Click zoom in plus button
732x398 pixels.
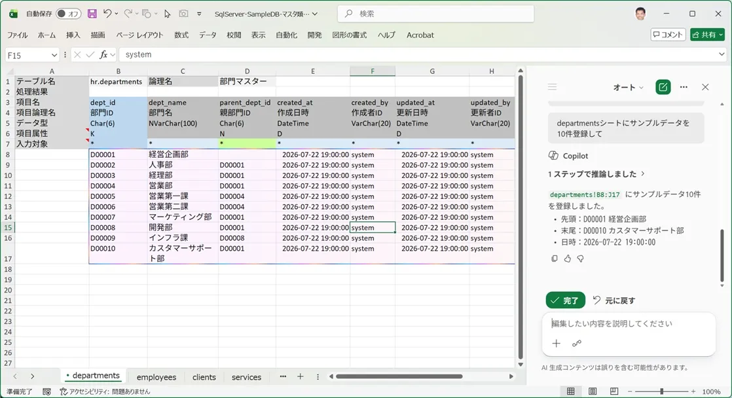coord(693,391)
